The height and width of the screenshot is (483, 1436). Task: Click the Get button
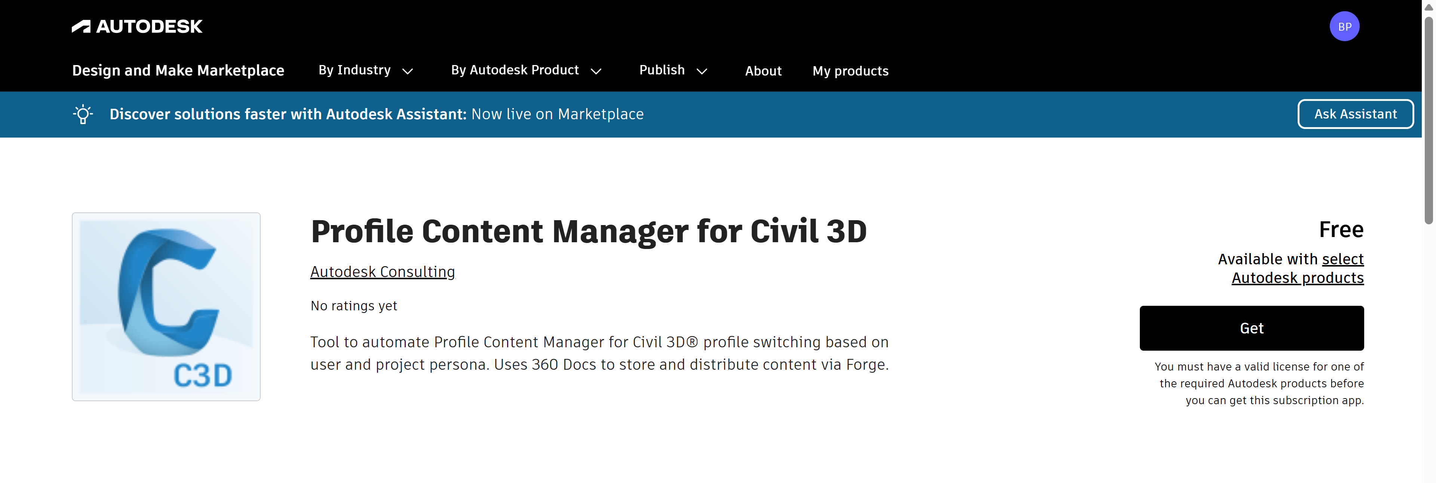click(1252, 328)
